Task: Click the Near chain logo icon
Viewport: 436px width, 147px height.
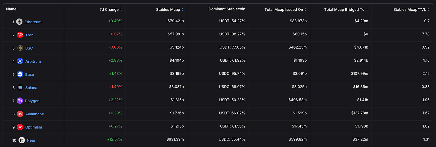Action: [22, 140]
